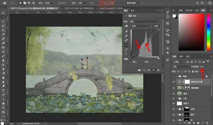Select the Lasso tool
The height and width of the screenshot is (125, 213).
tap(3, 21)
